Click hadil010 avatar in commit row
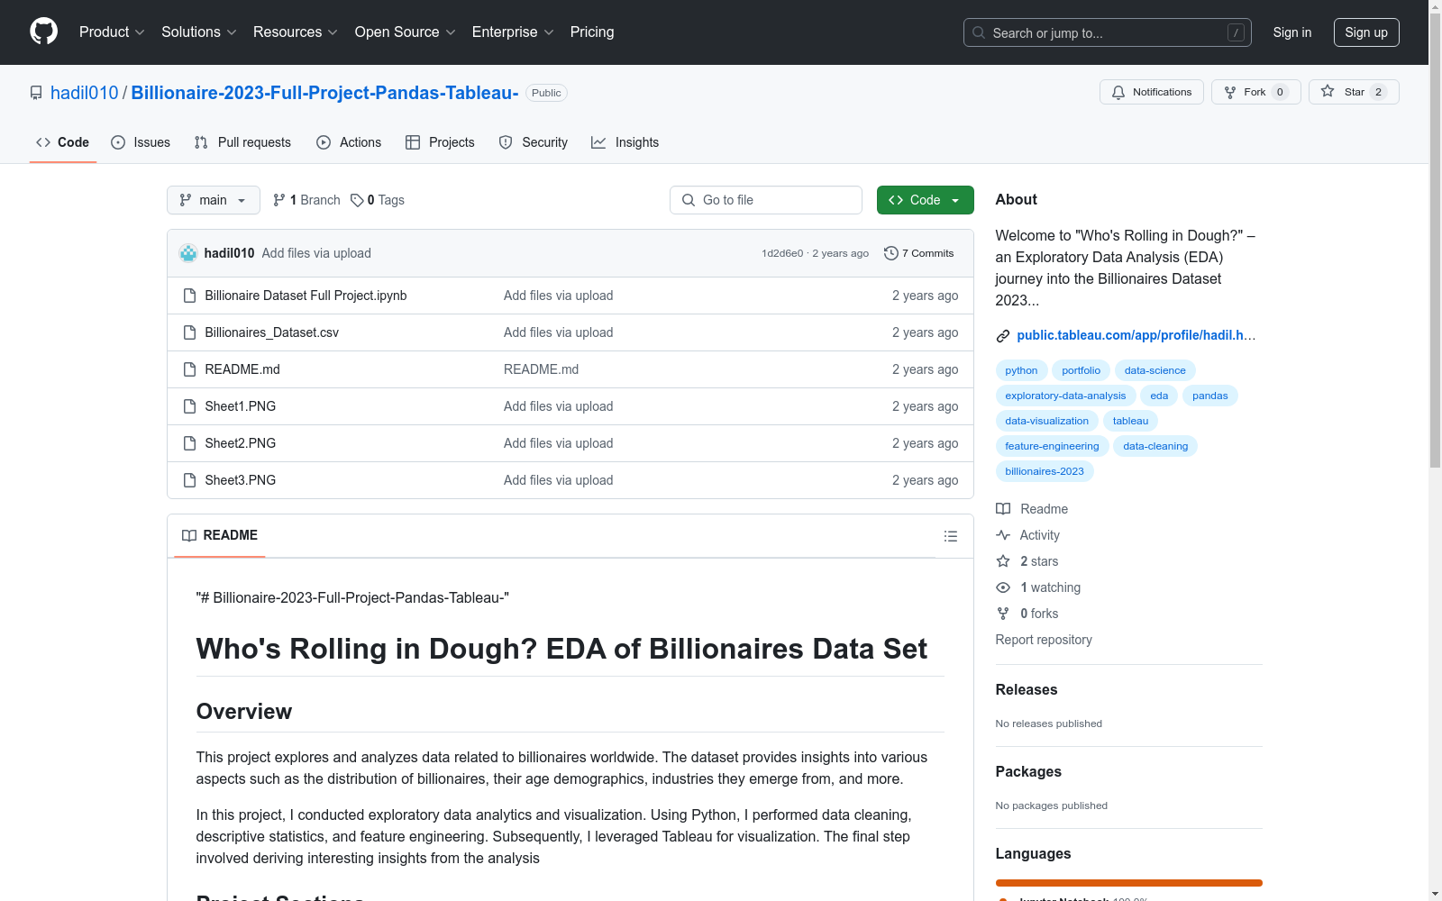The width and height of the screenshot is (1442, 901). tap(188, 253)
